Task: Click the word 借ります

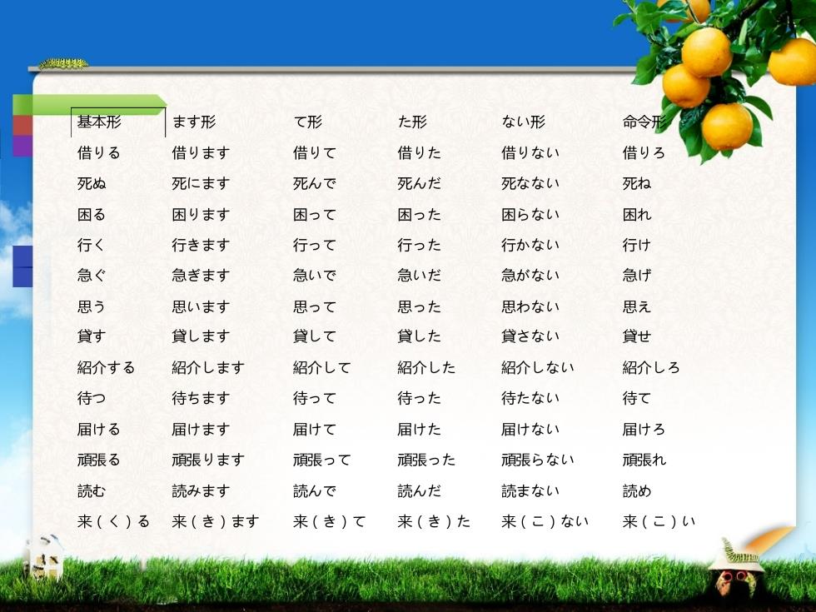Action: (201, 153)
